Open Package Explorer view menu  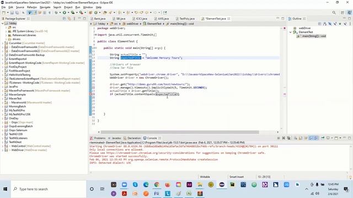[74, 19]
